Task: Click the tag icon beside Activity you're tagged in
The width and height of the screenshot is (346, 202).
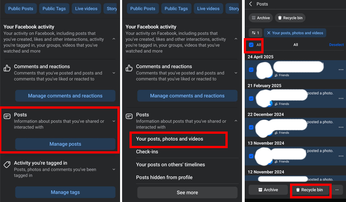Action: point(7,164)
